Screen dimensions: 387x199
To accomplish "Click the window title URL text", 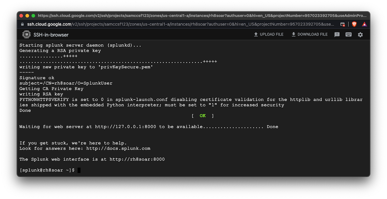I will (202, 16).
